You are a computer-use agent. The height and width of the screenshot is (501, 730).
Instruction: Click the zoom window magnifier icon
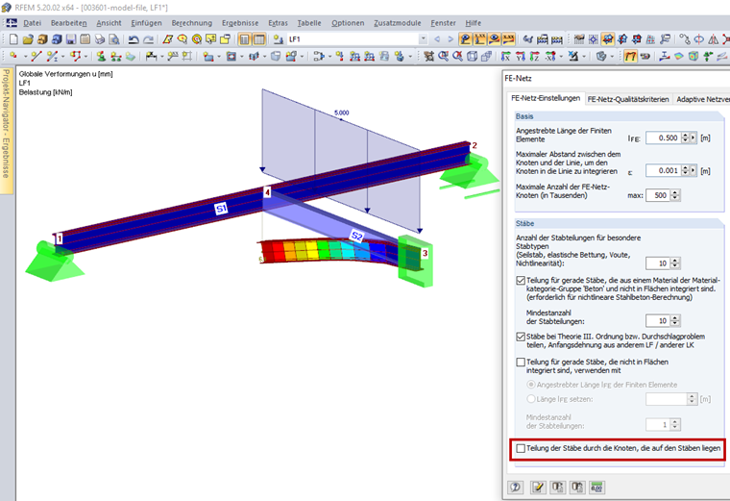pos(443,57)
